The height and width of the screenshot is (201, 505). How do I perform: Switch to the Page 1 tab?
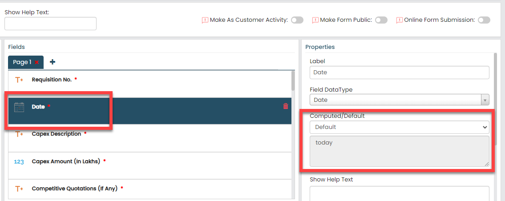(x=22, y=62)
